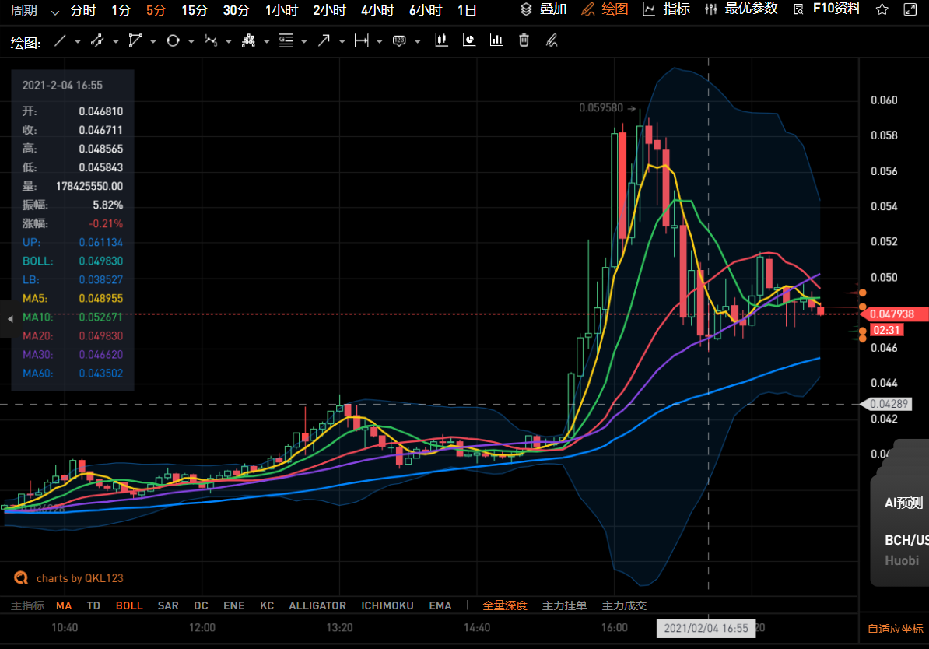
Task: Expand the measure tool options chevron
Action: click(380, 40)
